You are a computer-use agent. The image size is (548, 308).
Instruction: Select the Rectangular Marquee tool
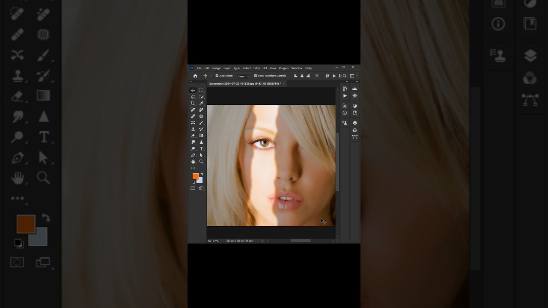[201, 91]
